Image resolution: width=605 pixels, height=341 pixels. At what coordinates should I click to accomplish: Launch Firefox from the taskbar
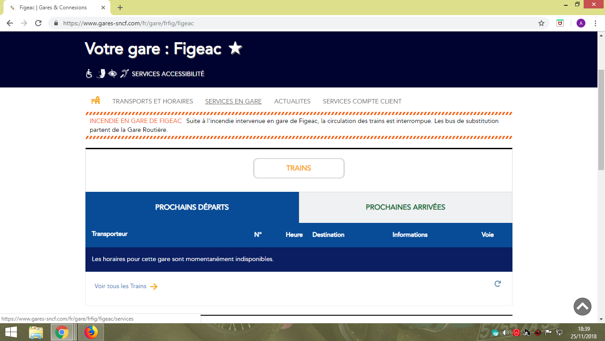91,332
